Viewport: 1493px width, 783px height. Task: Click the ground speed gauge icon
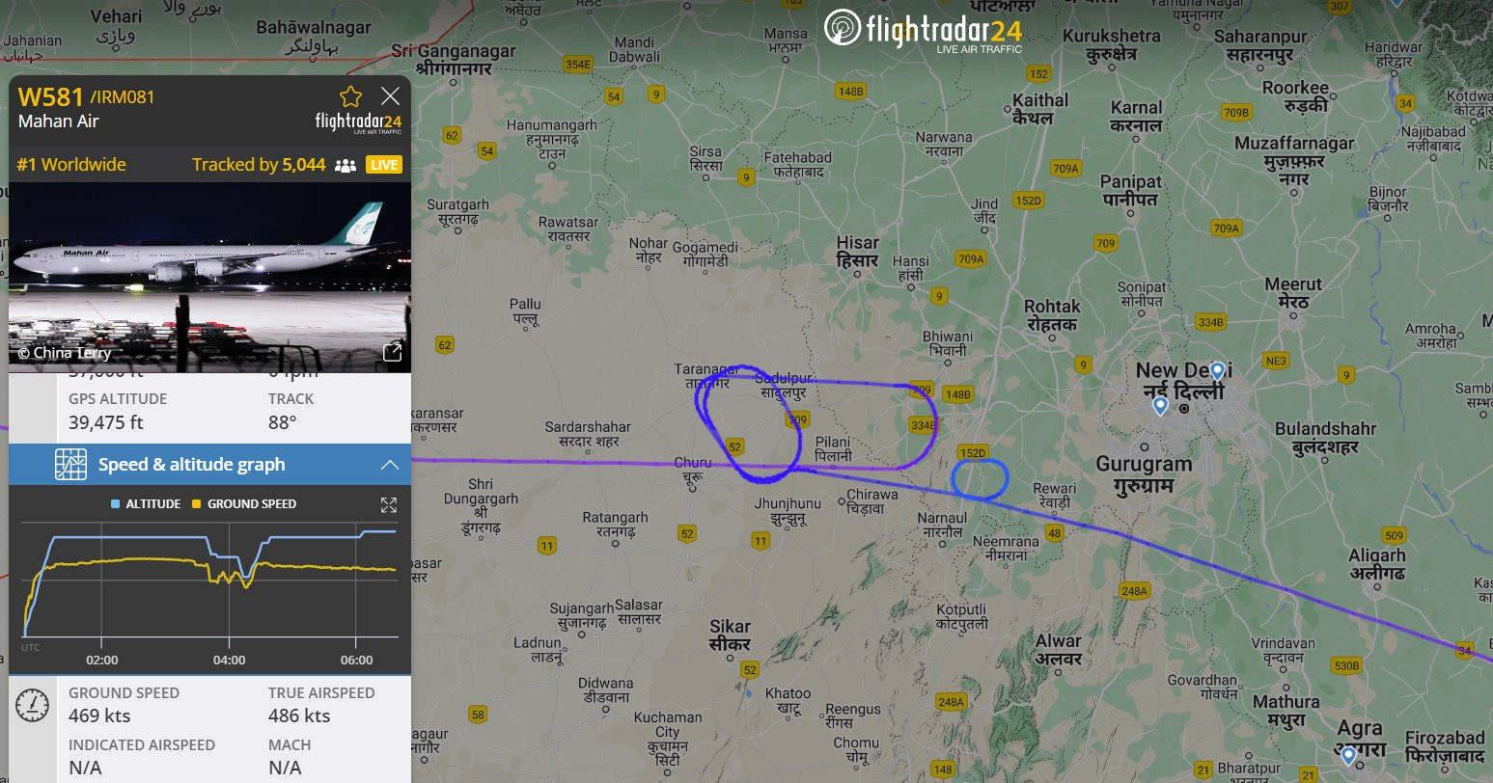point(33,704)
